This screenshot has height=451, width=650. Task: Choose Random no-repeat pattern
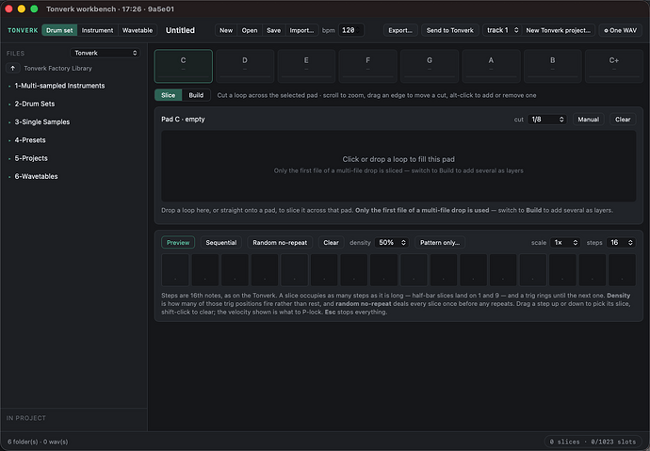(280, 243)
